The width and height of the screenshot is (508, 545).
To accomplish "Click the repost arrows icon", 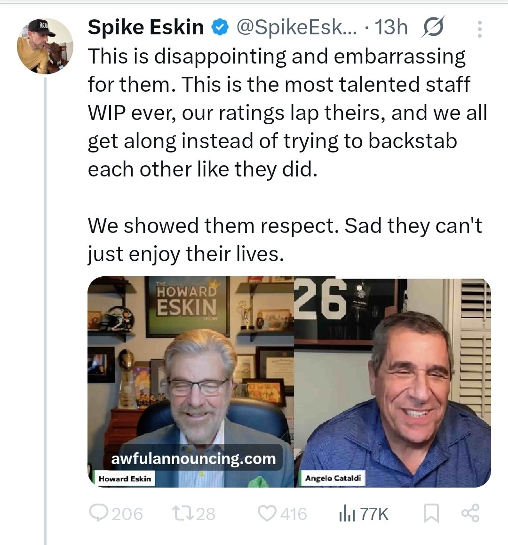I will [x=182, y=513].
